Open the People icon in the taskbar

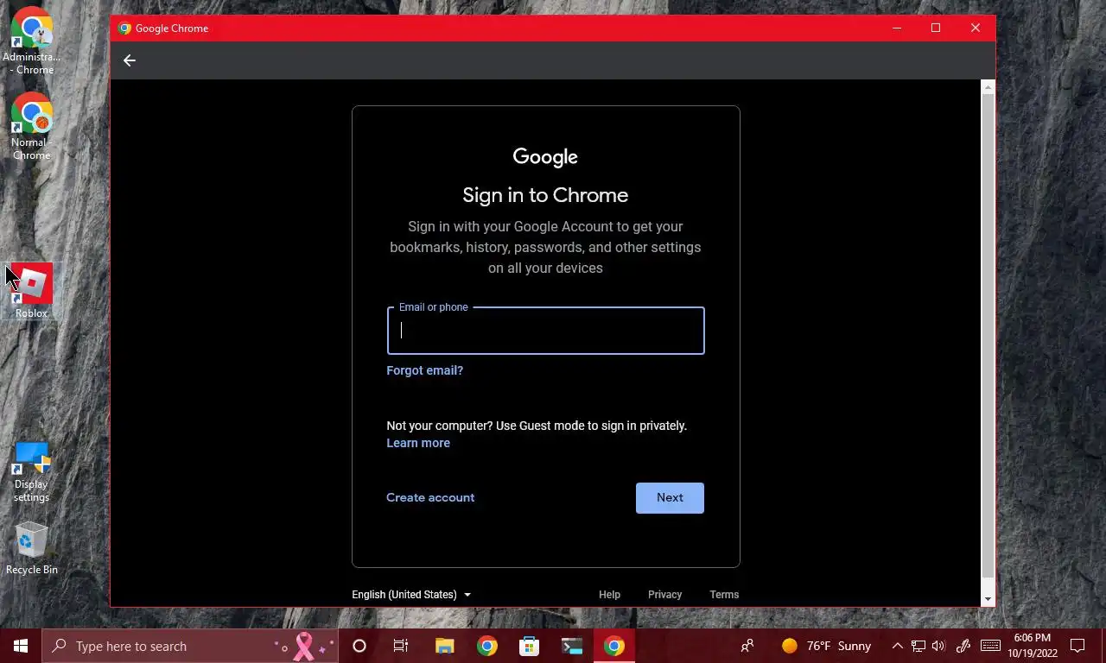click(747, 646)
